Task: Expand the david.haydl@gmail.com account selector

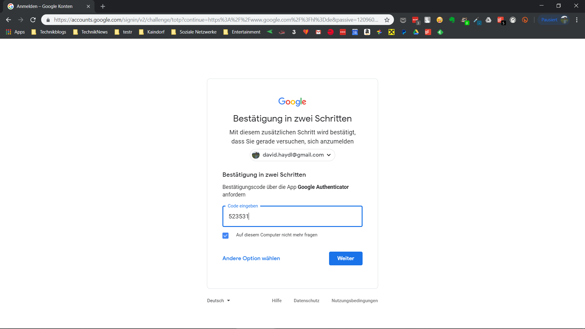Action: (x=292, y=155)
